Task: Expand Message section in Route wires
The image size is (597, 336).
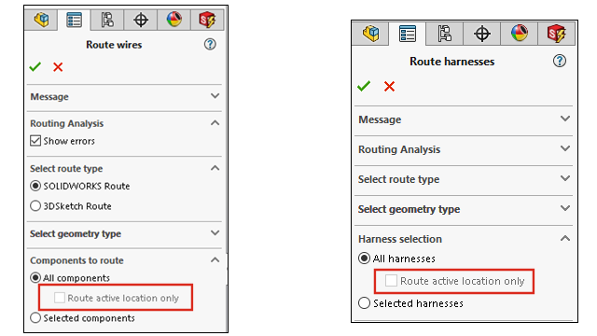Action: [124, 97]
